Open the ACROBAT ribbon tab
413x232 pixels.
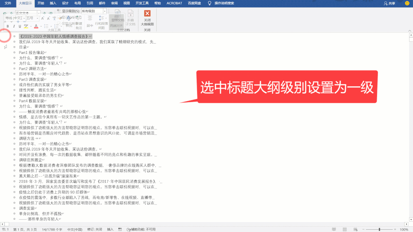(x=174, y=3)
